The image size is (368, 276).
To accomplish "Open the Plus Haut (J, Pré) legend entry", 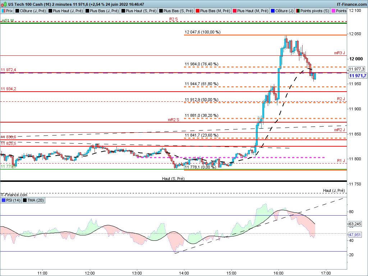I will [x=65, y=11].
